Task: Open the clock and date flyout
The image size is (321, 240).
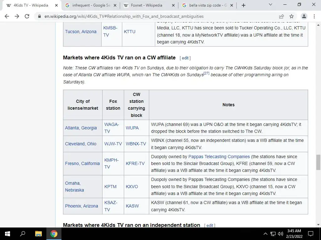Action: tap(294, 234)
